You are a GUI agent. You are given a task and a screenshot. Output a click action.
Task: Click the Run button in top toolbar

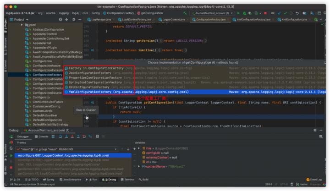tap(238, 13)
